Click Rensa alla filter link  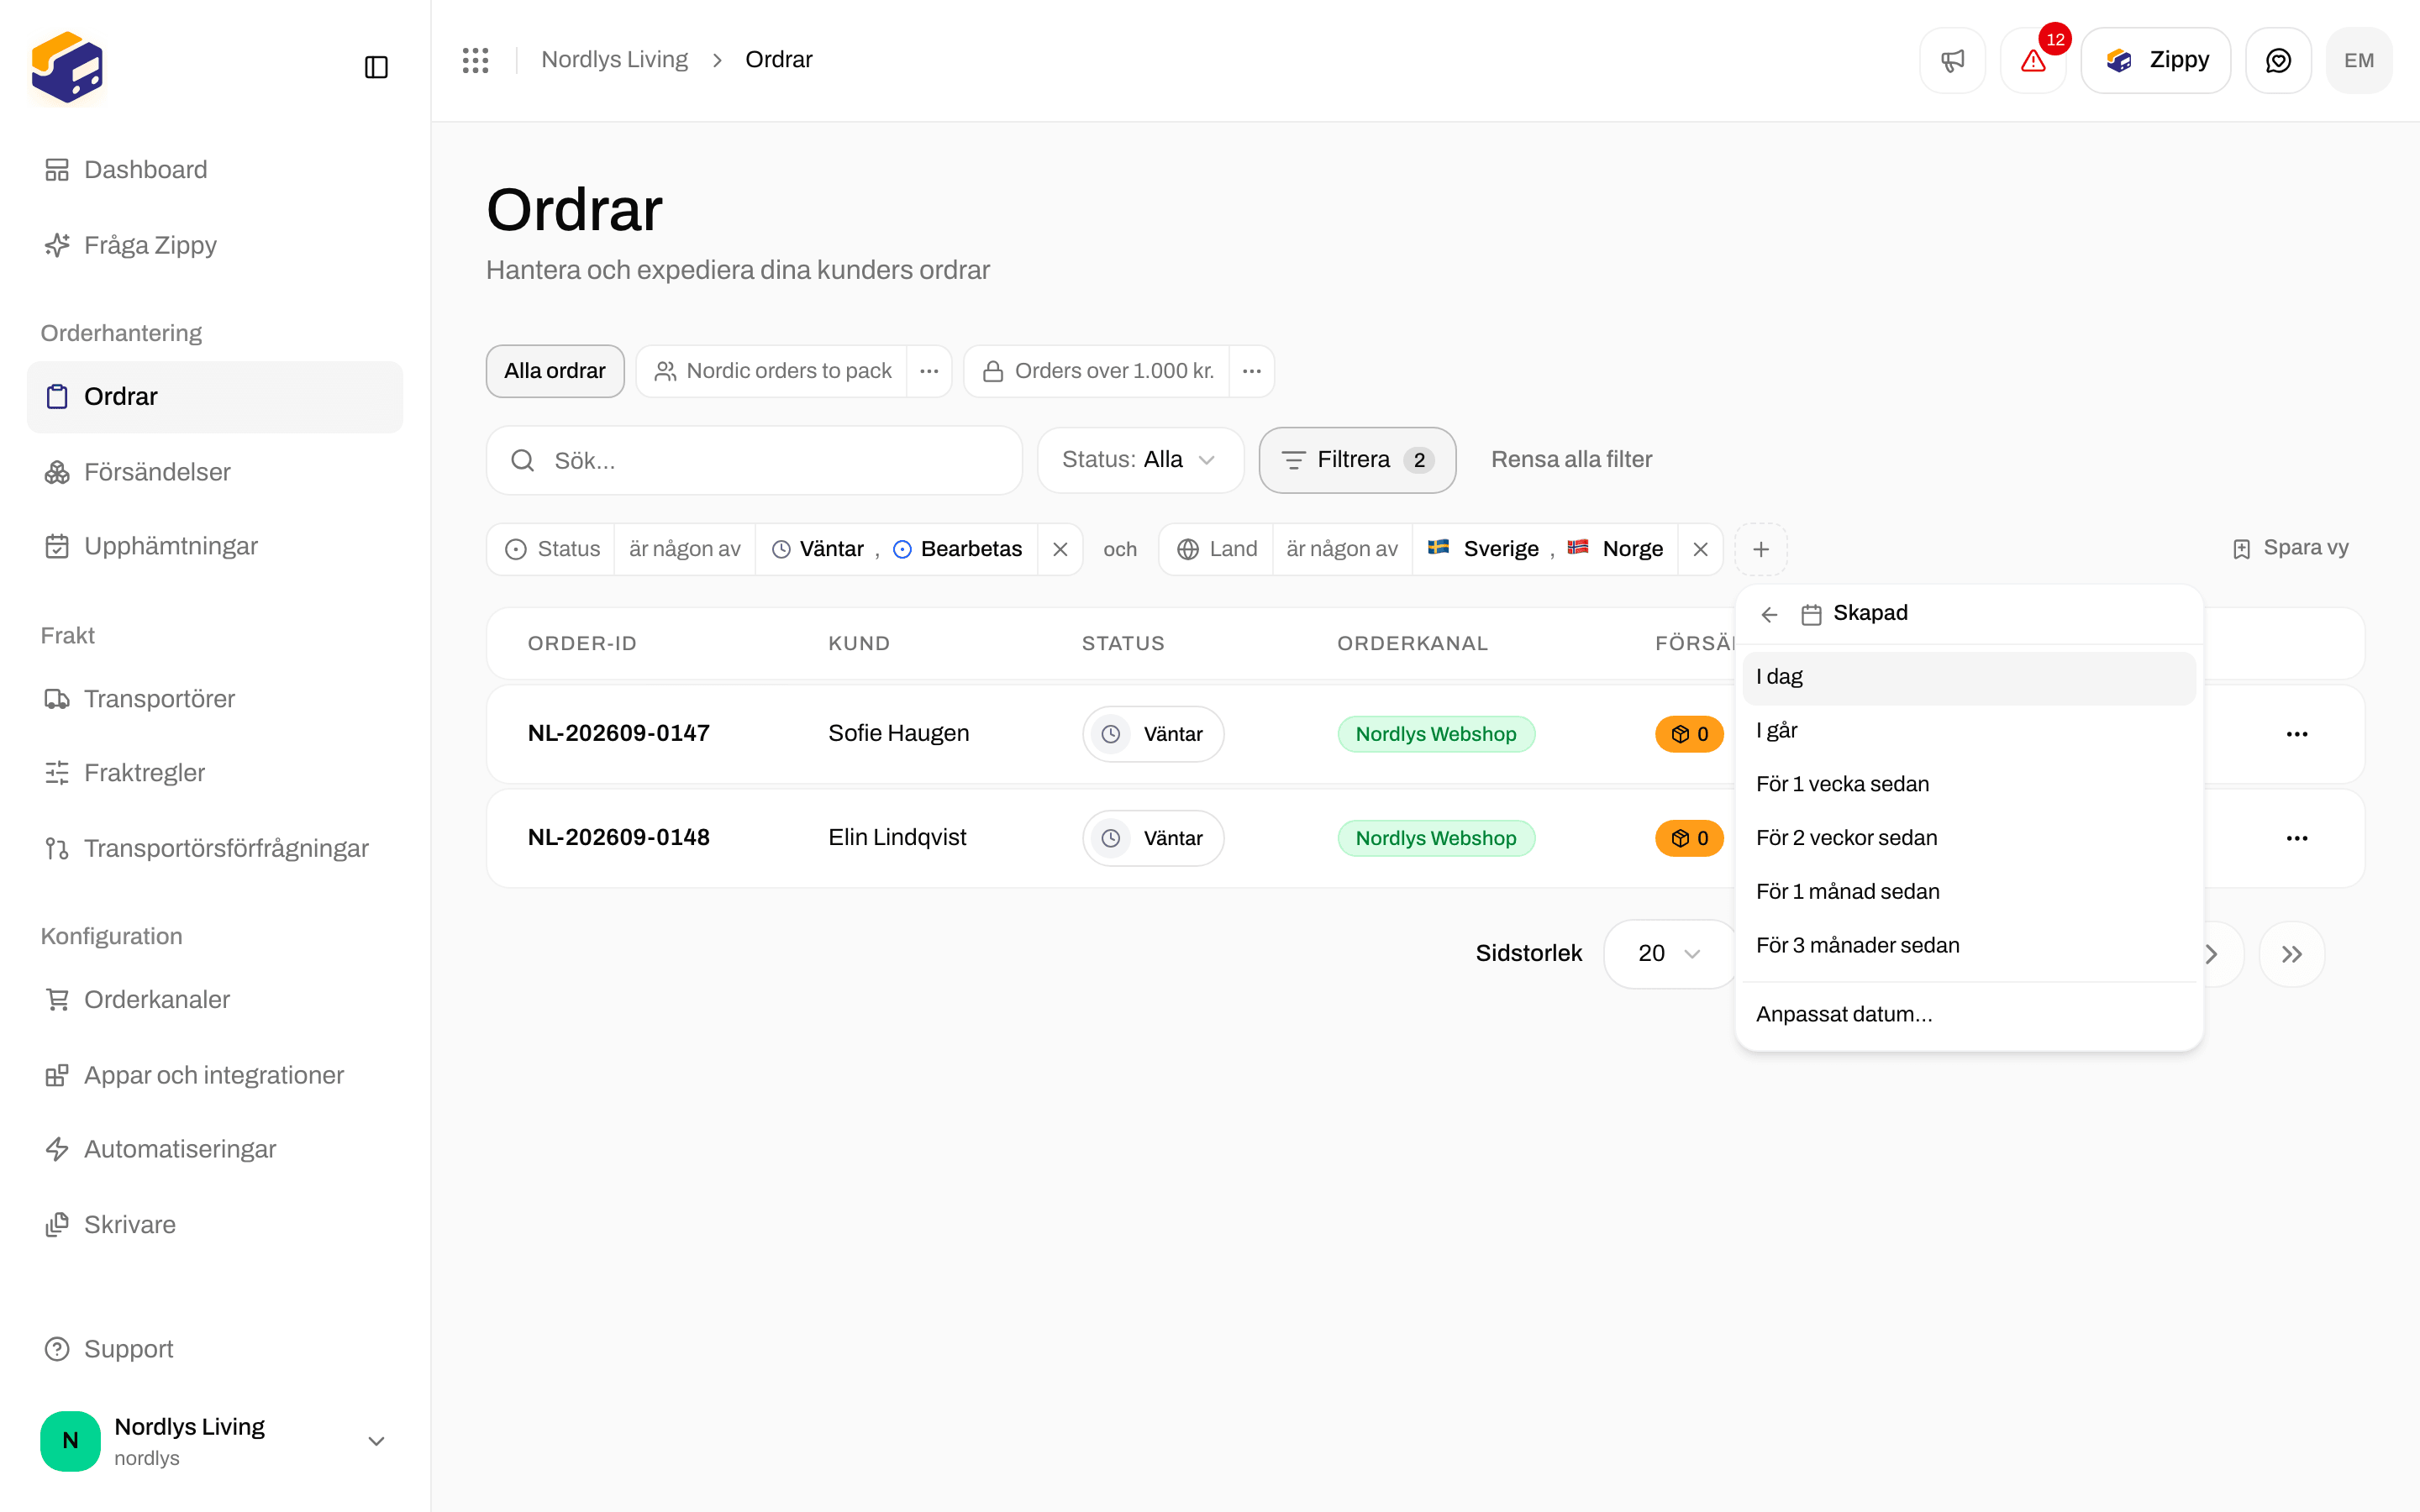[1571, 460]
